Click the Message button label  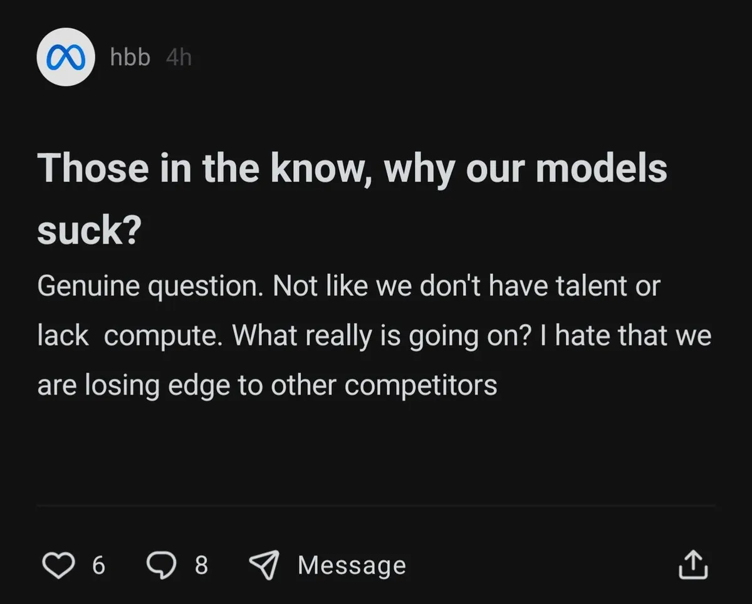[x=352, y=565]
